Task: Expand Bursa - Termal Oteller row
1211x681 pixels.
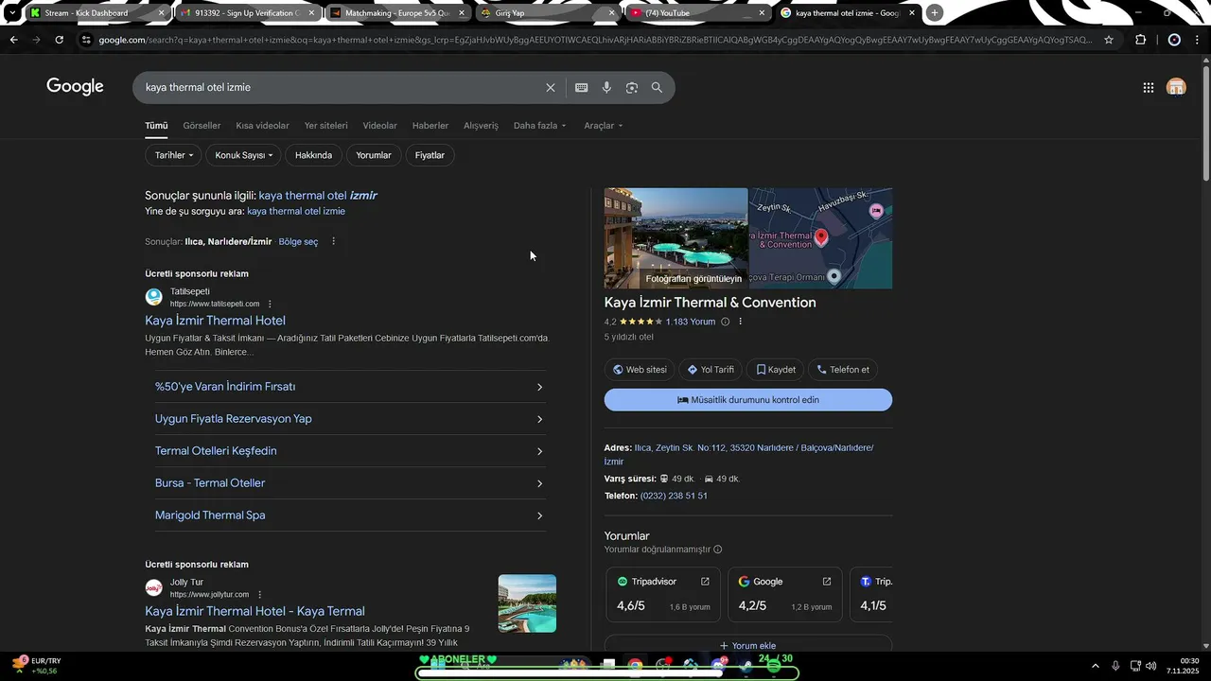Action: click(350, 483)
